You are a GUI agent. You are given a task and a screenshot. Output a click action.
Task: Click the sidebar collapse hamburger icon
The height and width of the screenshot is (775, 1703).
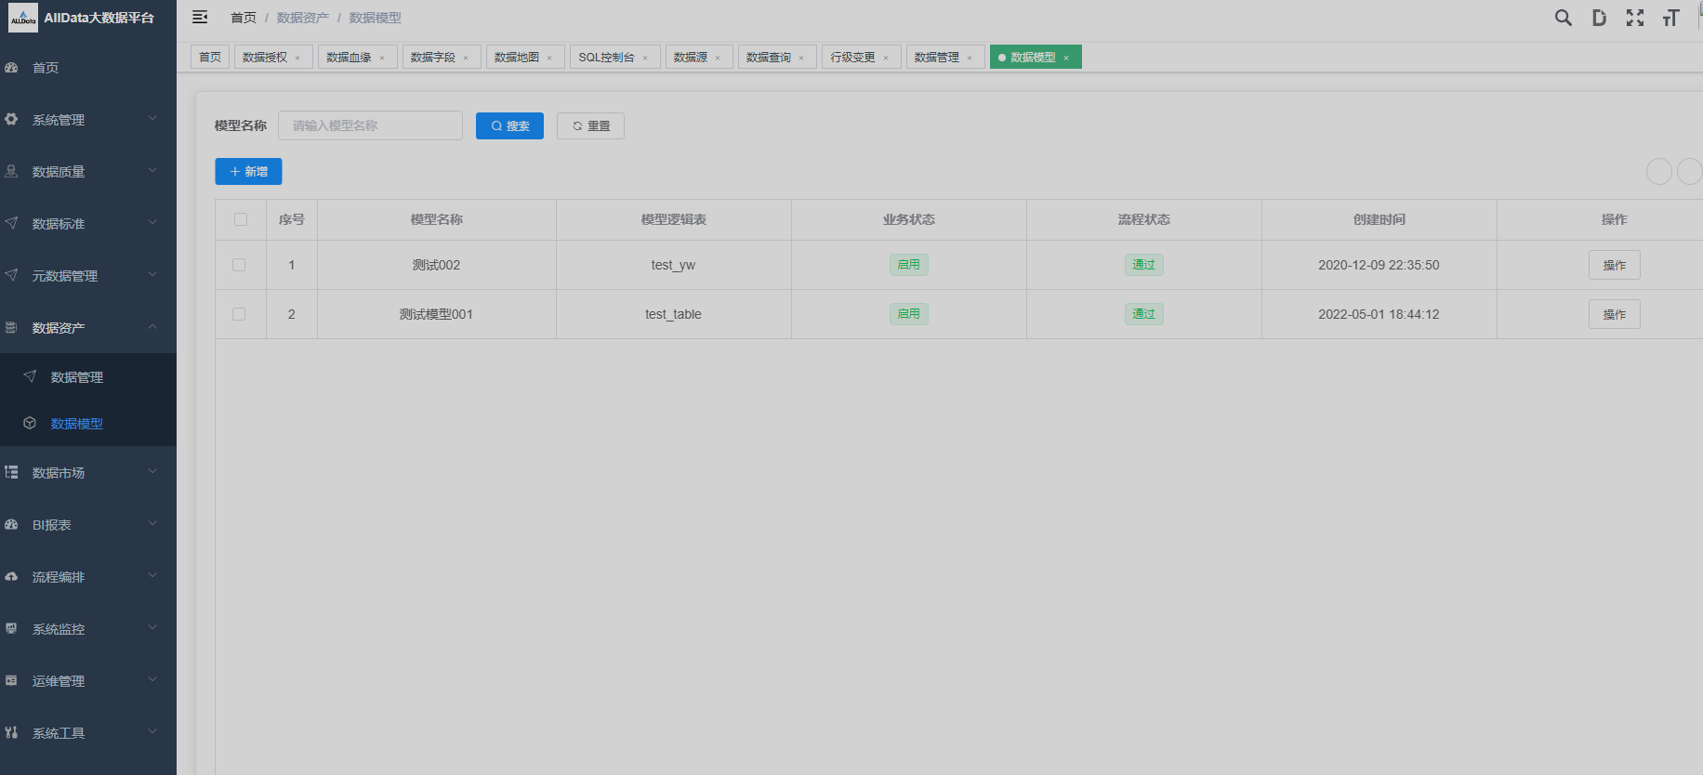coord(200,17)
